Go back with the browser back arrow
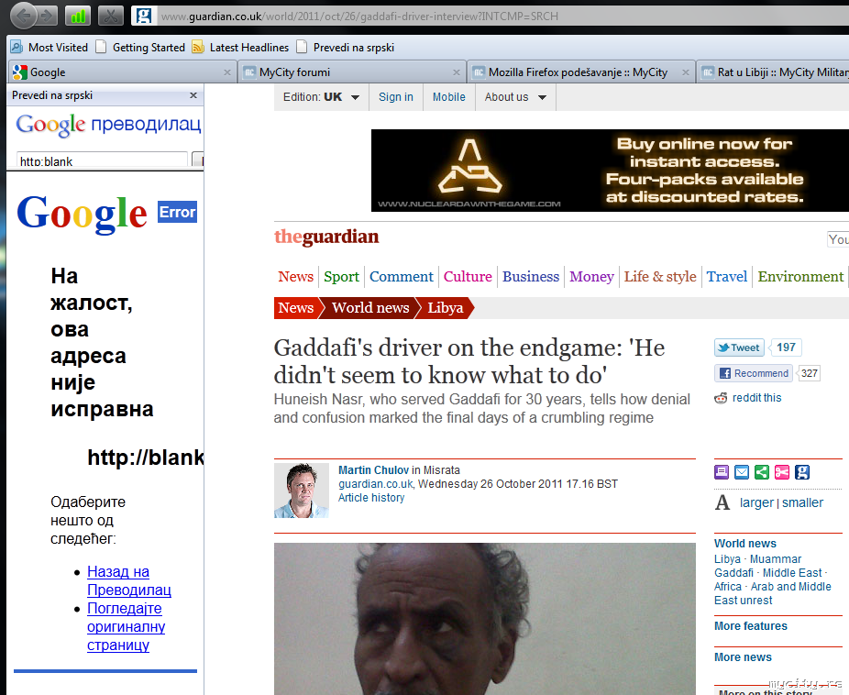Screen dimensions: 849x695 click(x=23, y=16)
